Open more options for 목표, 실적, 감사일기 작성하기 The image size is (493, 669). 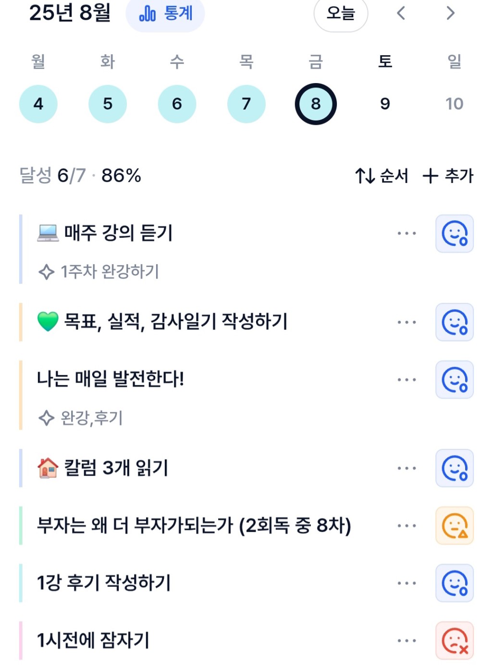pyautogui.click(x=407, y=322)
